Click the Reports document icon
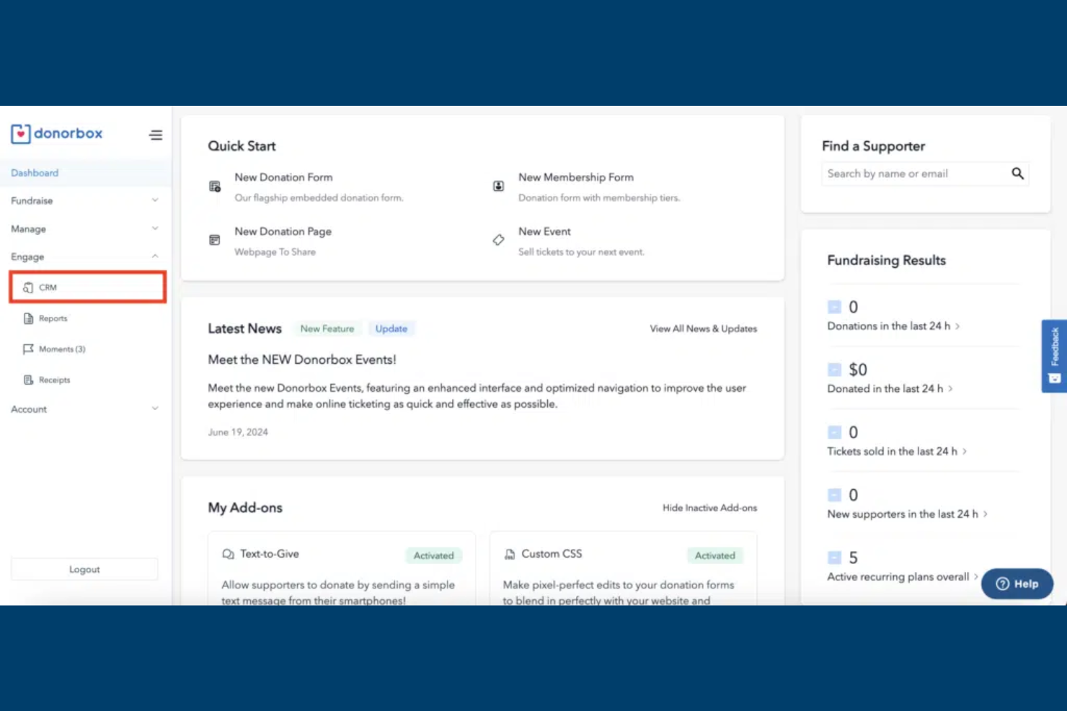The image size is (1067, 711). 29,318
